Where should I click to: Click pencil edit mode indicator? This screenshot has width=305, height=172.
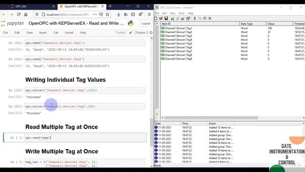pyautogui.click(x=131, y=32)
